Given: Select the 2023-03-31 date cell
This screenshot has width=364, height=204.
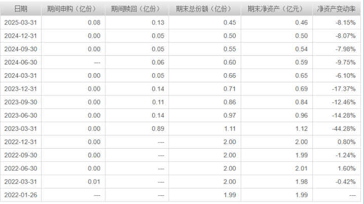Looking at the screenshot, I should point(21,128).
